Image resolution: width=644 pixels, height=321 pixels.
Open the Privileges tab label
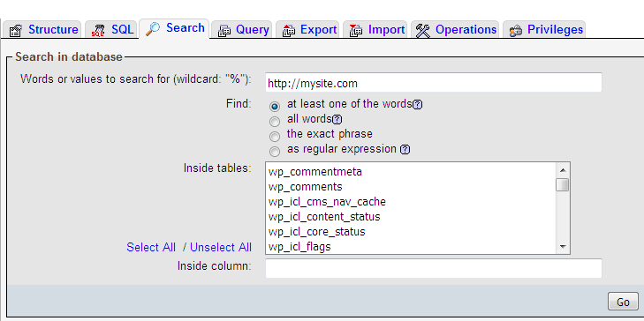pos(556,29)
